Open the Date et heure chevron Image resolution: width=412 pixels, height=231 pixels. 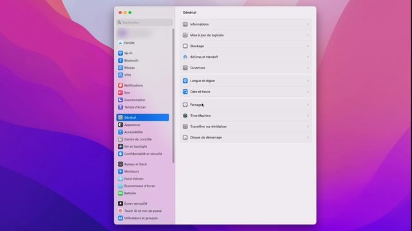click(x=308, y=92)
